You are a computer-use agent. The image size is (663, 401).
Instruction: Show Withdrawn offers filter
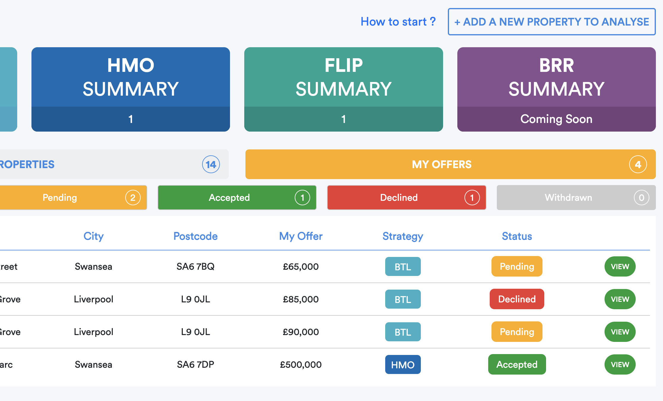(568, 198)
